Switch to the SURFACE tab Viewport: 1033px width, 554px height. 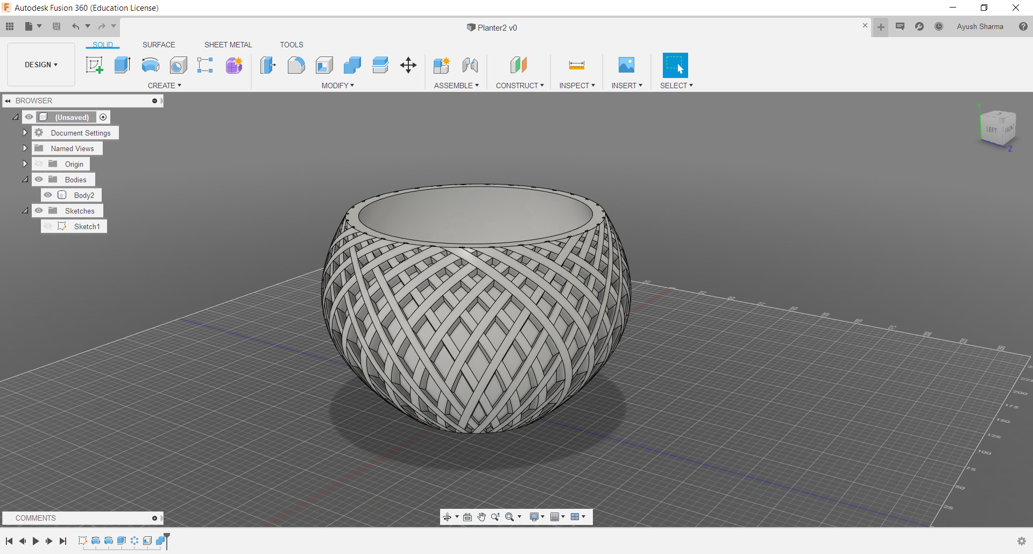click(x=159, y=45)
